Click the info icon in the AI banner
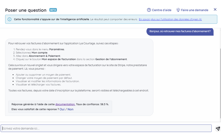Image resolution: width=221 pixels, height=134 pixels. point(10,19)
